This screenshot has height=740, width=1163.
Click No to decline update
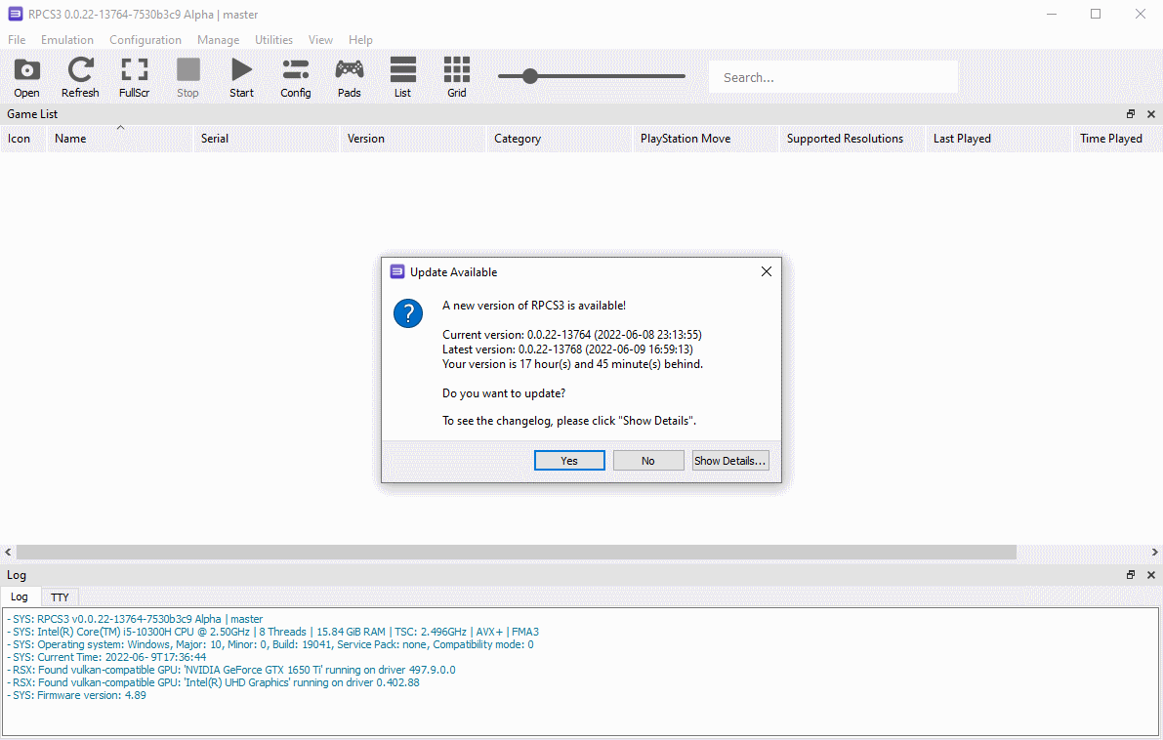point(648,461)
